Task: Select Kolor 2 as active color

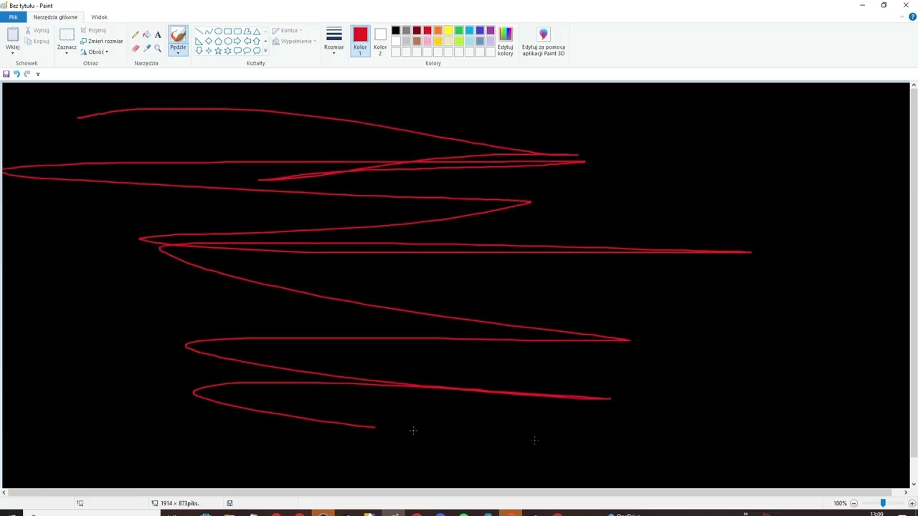Action: click(380, 42)
